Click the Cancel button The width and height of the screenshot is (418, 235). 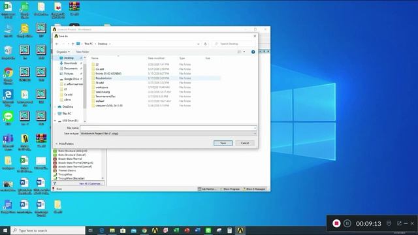pyautogui.click(x=245, y=143)
